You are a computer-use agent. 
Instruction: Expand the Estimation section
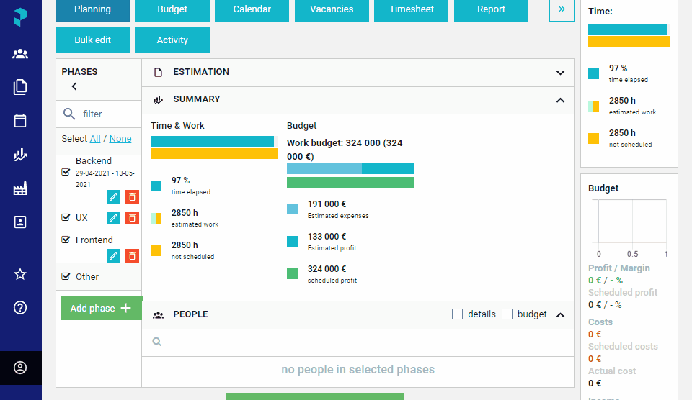560,72
